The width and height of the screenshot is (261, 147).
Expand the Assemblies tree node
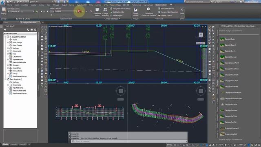pyautogui.click(x=8, y=68)
